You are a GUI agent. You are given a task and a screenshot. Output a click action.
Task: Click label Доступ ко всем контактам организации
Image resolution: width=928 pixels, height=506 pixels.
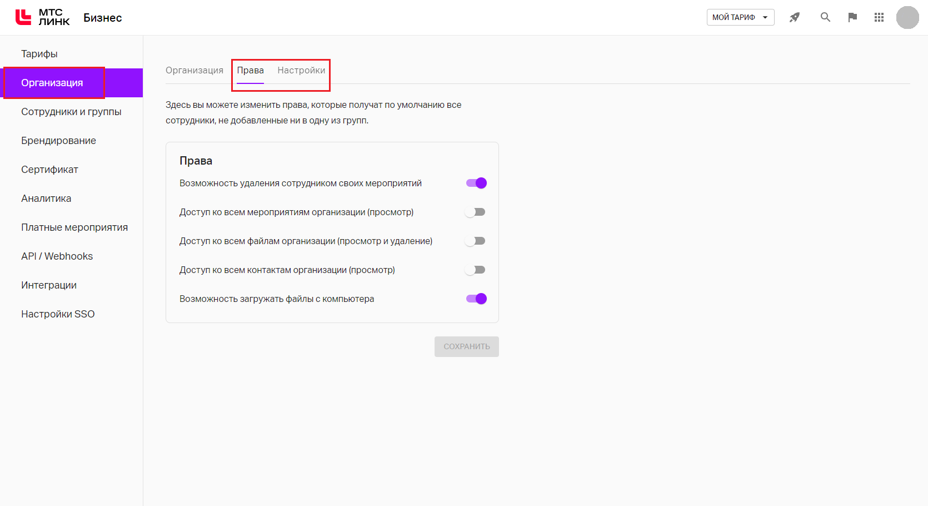[x=287, y=270]
